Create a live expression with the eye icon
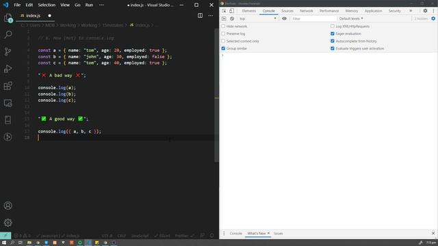This screenshot has width=438, height=246. [284, 18]
